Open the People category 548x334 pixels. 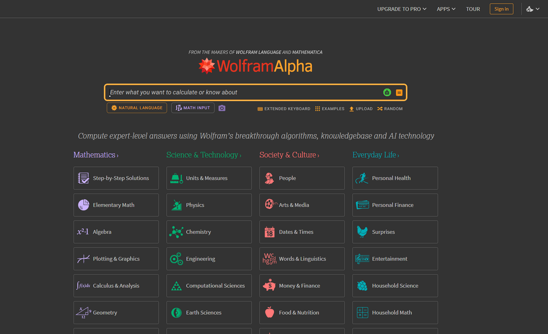[302, 178]
